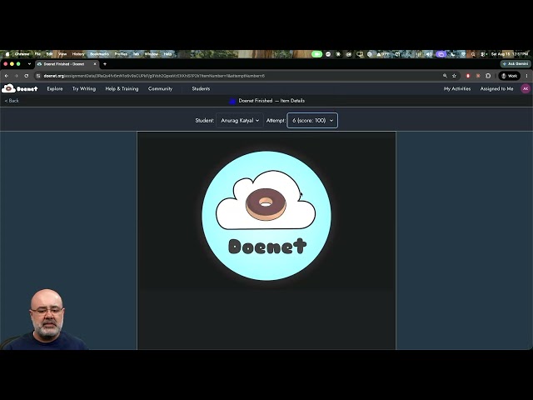The width and height of the screenshot is (533, 400).
Task: Open the History menu
Action: click(78, 54)
